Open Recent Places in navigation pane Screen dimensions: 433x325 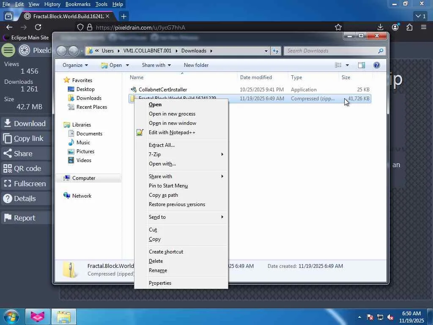click(91, 107)
